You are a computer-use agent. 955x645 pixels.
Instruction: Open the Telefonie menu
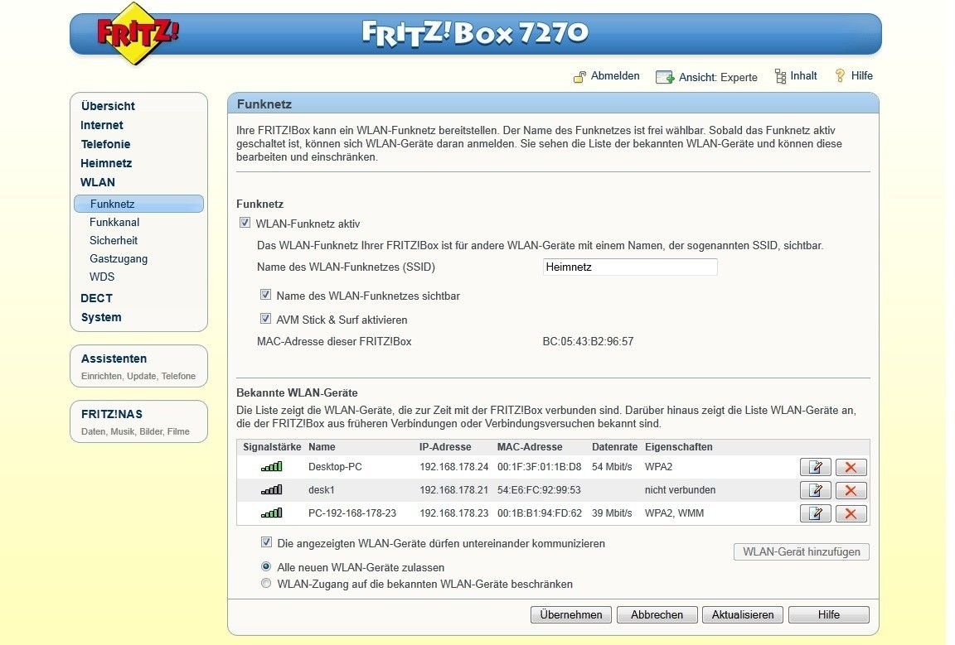[x=105, y=144]
